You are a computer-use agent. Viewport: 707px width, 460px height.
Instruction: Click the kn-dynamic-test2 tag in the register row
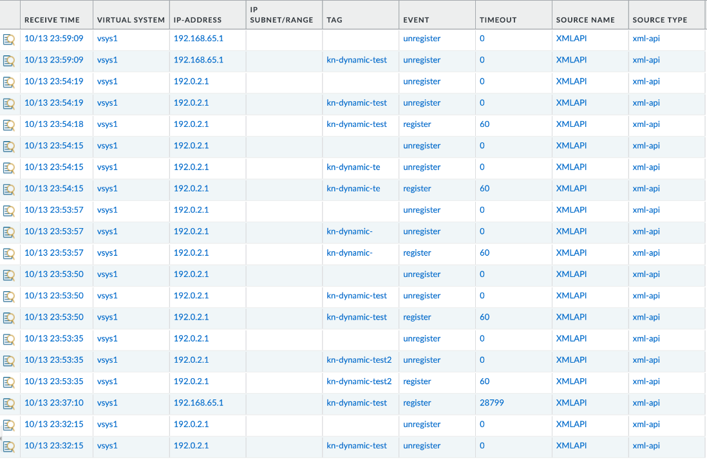(359, 381)
